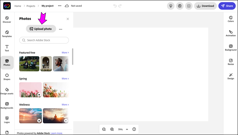Image resolution: width=238 pixels, height=135 pixels.
Task: Open the Adobe Express home logo
Action: [x=7, y=6]
